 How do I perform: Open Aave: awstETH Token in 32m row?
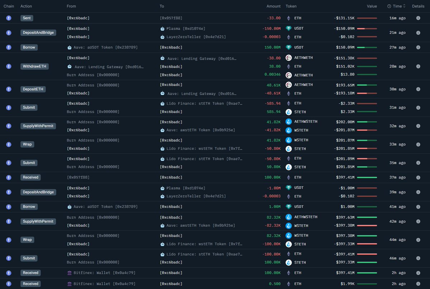coord(201,130)
